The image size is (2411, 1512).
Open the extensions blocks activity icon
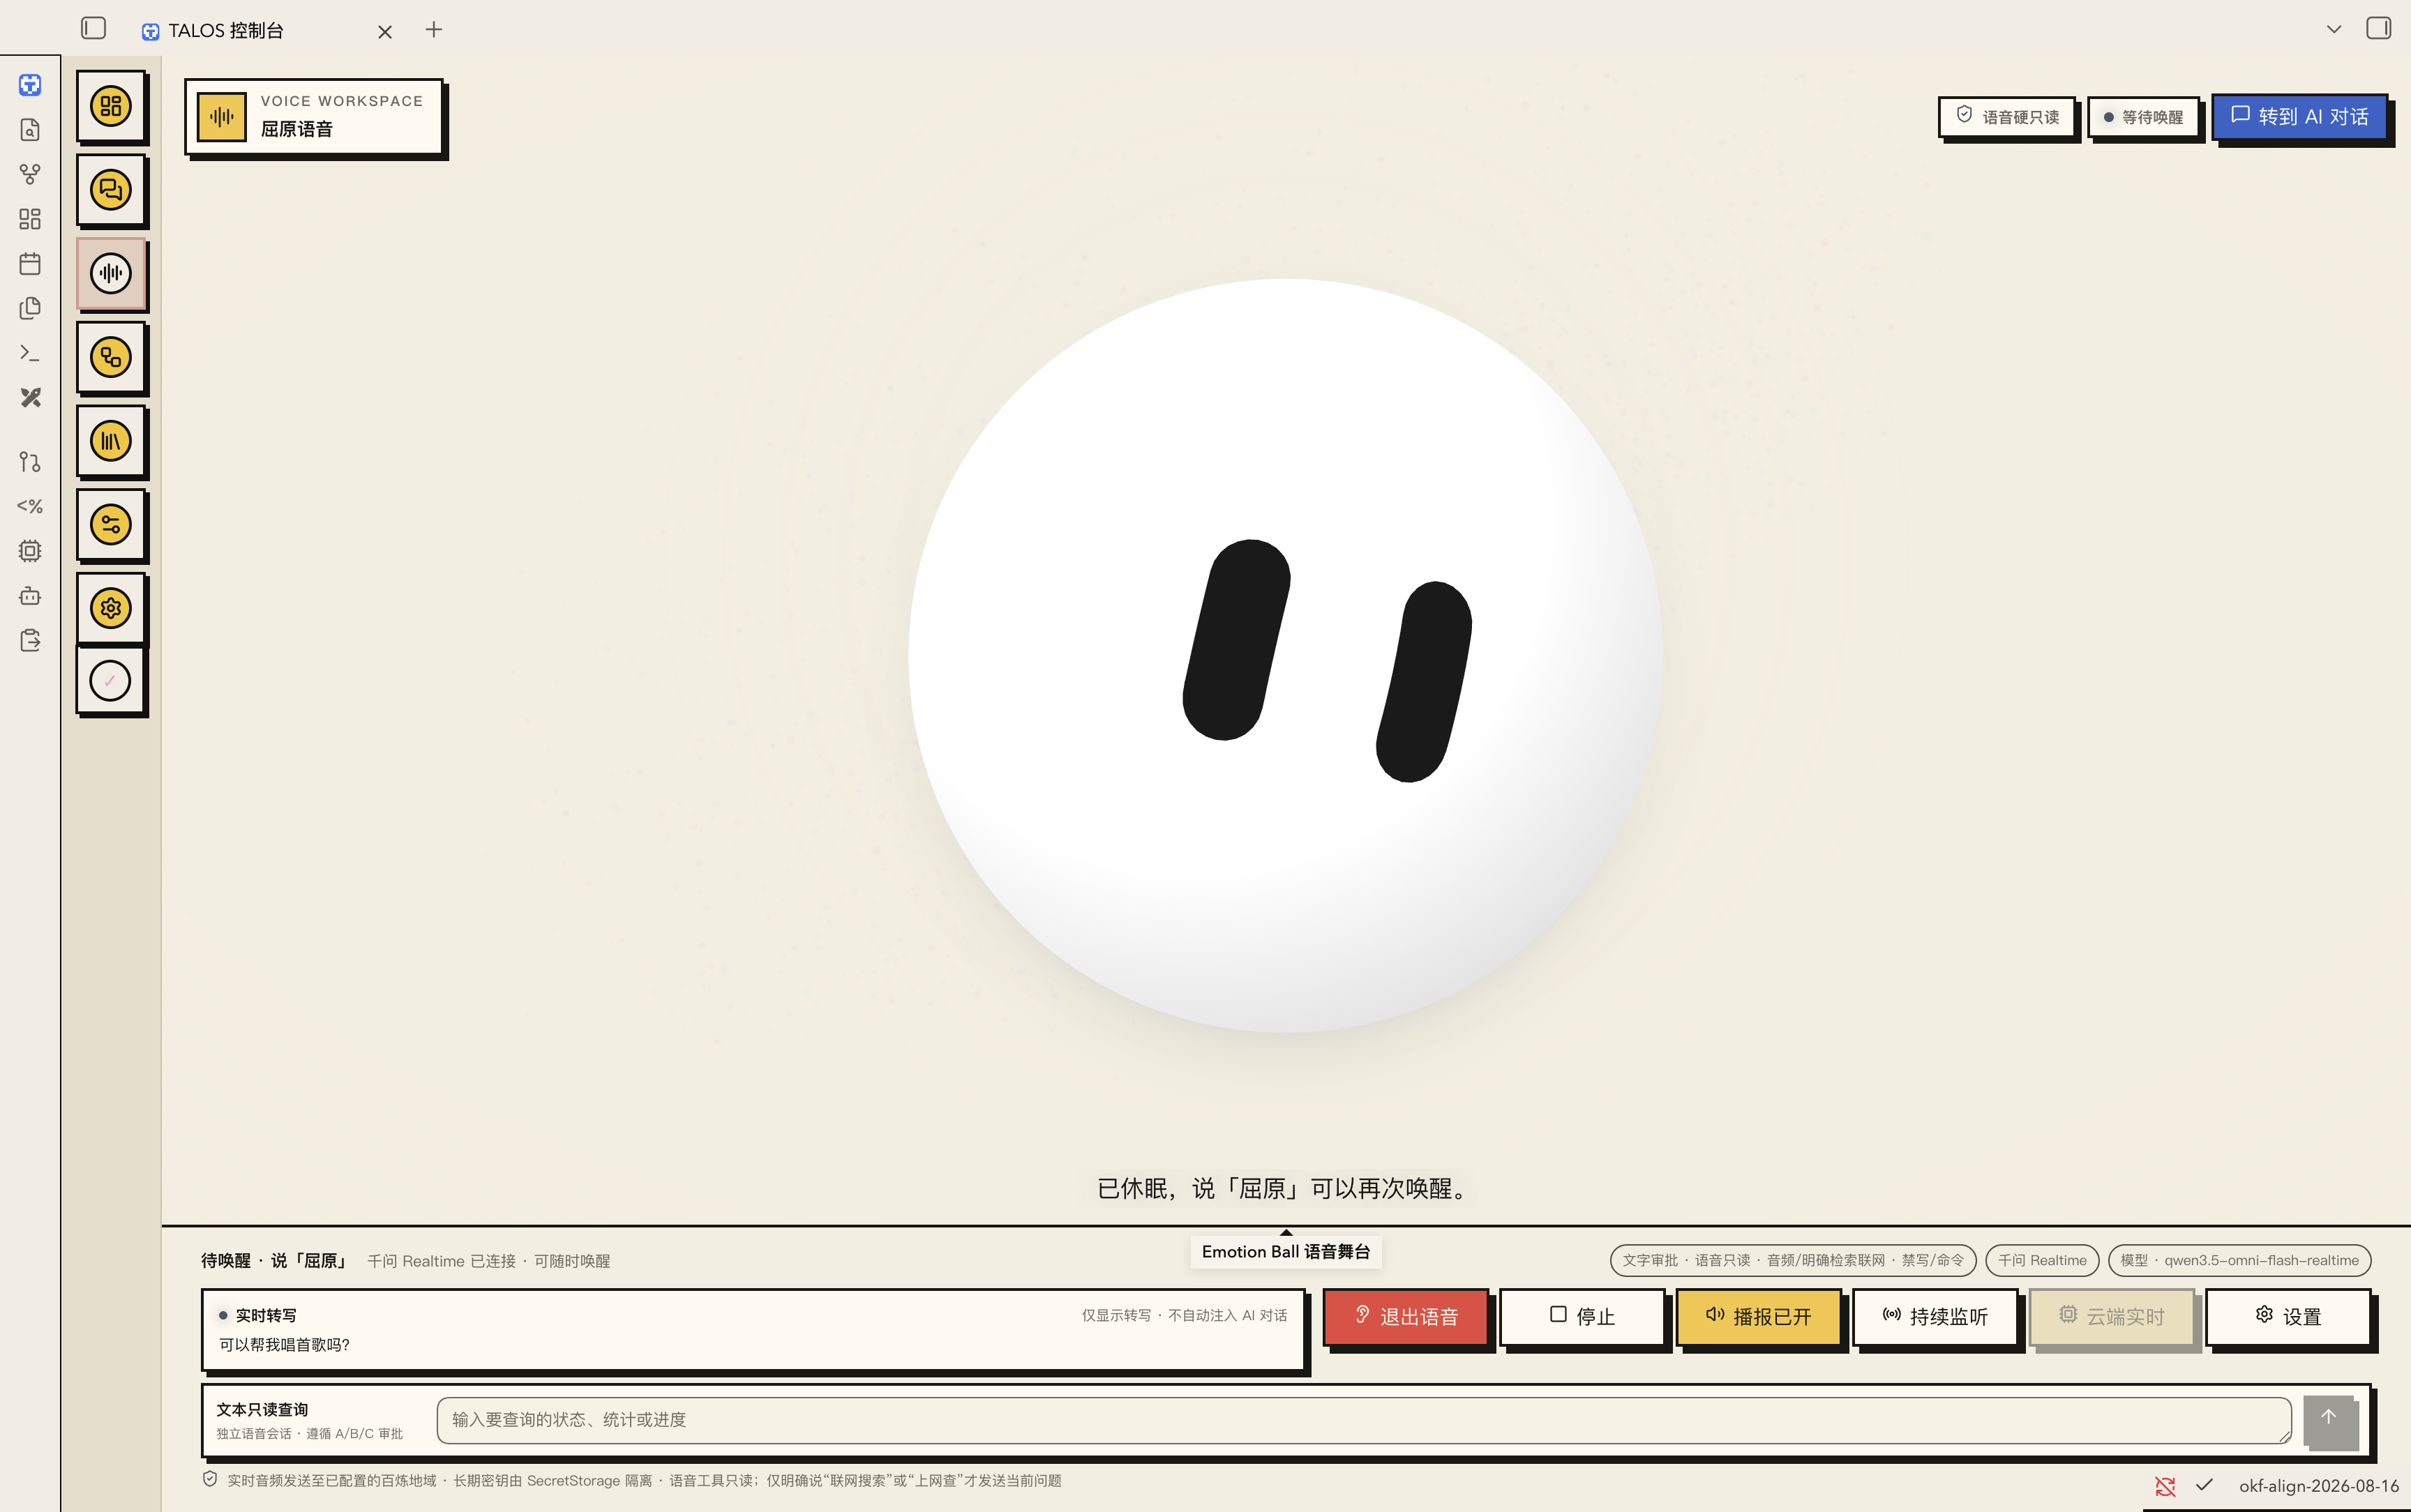click(x=30, y=219)
